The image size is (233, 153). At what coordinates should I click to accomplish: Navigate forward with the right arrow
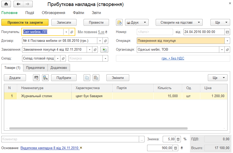[28, 4]
